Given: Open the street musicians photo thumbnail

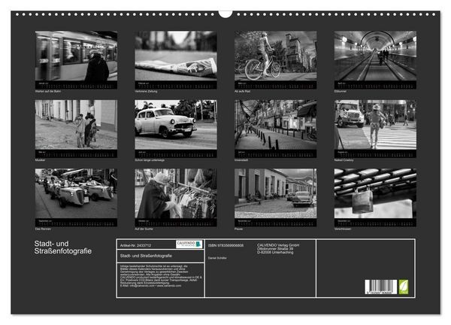Looking at the screenshot, I should tap(76, 125).
